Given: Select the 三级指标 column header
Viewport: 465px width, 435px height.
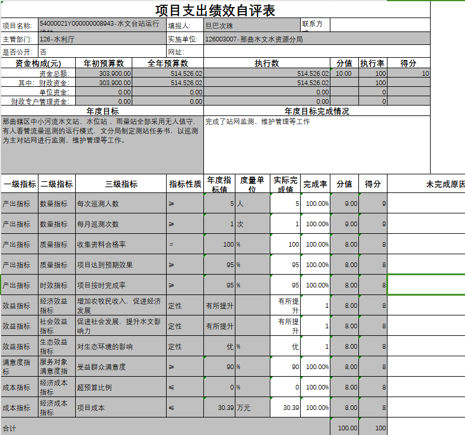Looking at the screenshot, I should [x=121, y=184].
